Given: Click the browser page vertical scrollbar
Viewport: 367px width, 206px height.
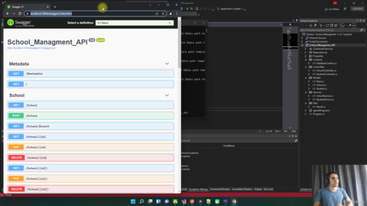Looking at the screenshot, I should [x=179, y=45].
